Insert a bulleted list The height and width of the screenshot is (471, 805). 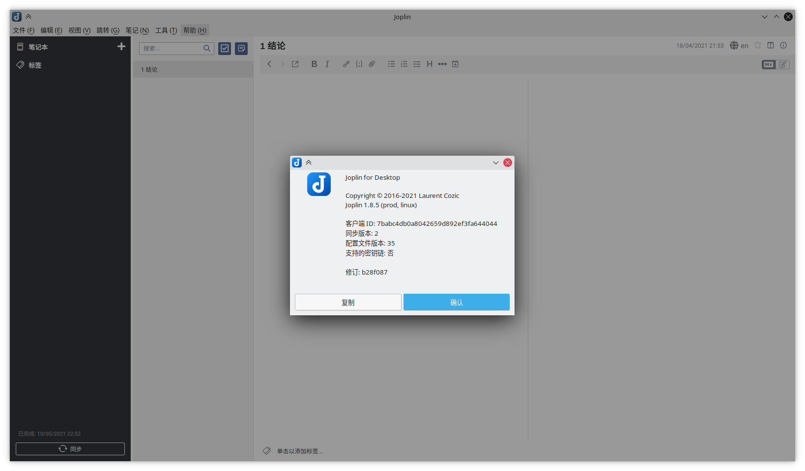pos(391,64)
